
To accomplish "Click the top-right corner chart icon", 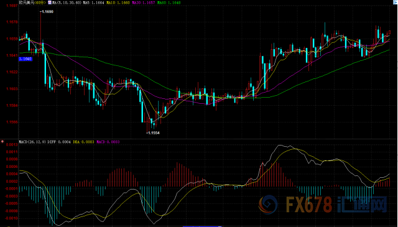I will coord(396,2).
